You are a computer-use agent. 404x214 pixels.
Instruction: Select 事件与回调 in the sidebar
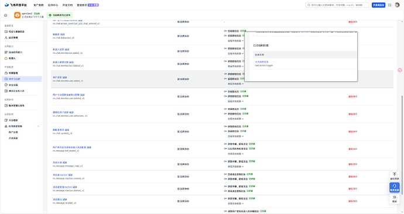click(x=22, y=79)
